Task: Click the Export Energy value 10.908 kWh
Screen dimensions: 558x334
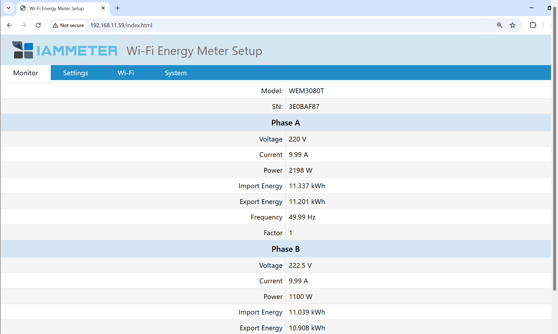Action: point(307,328)
